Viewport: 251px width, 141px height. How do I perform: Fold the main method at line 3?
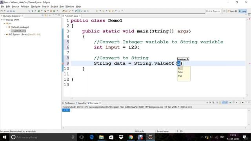tap(70, 31)
